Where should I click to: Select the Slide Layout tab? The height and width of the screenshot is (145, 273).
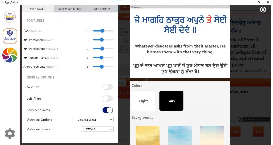[x=38, y=9]
